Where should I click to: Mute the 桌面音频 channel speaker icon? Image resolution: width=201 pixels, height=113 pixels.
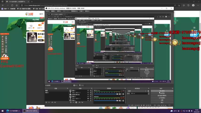point(120,101)
